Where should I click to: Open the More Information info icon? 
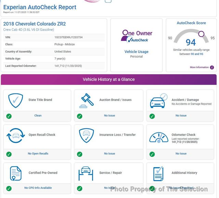tap(212, 67)
